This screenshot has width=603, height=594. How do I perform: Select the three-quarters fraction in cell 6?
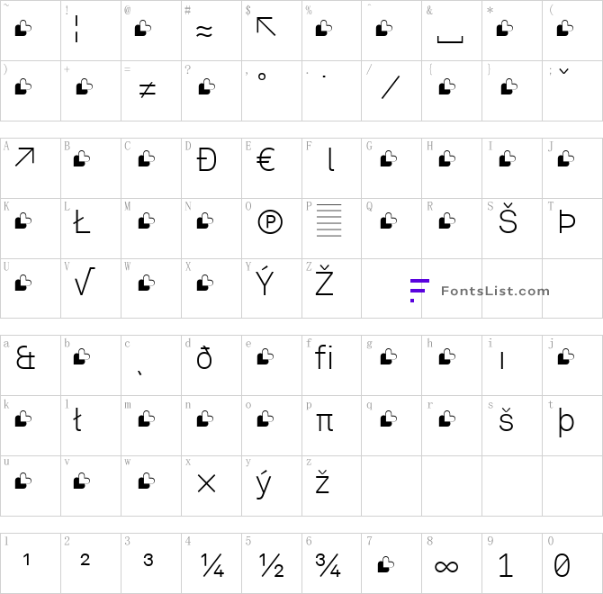point(328,565)
